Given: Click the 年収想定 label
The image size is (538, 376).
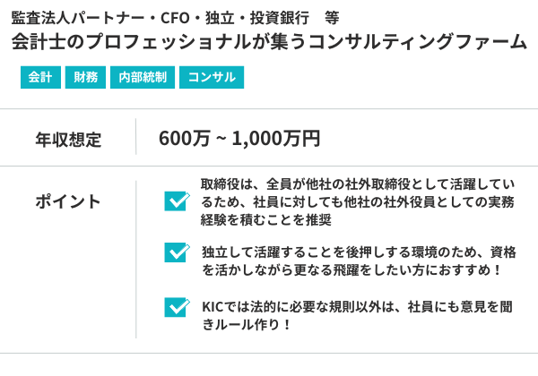Looking at the screenshot, I should [68, 139].
